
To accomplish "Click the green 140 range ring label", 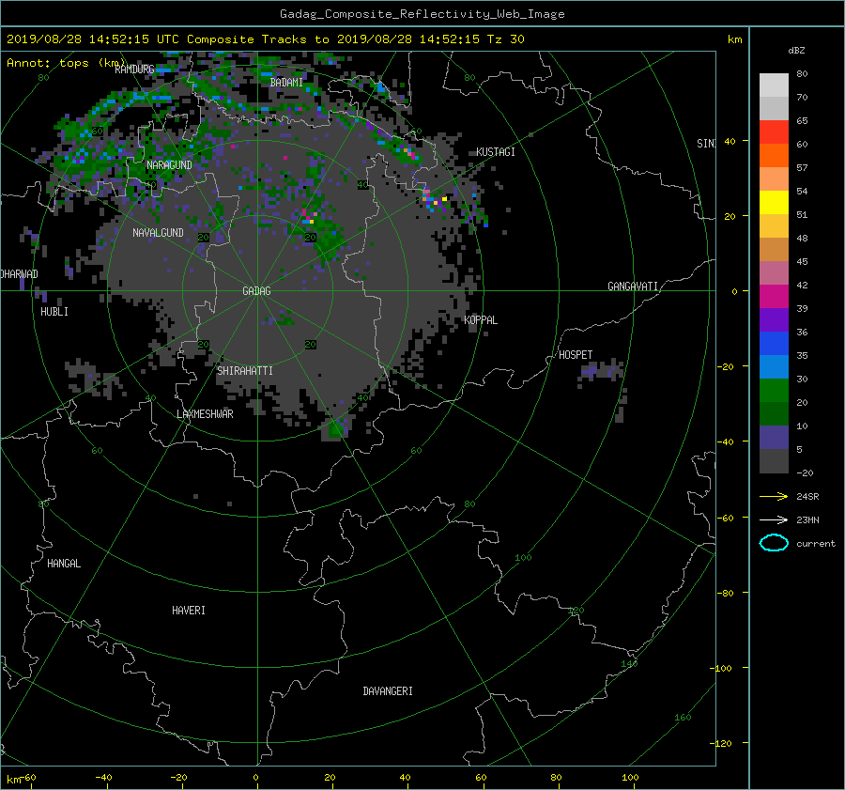I will 629,664.
